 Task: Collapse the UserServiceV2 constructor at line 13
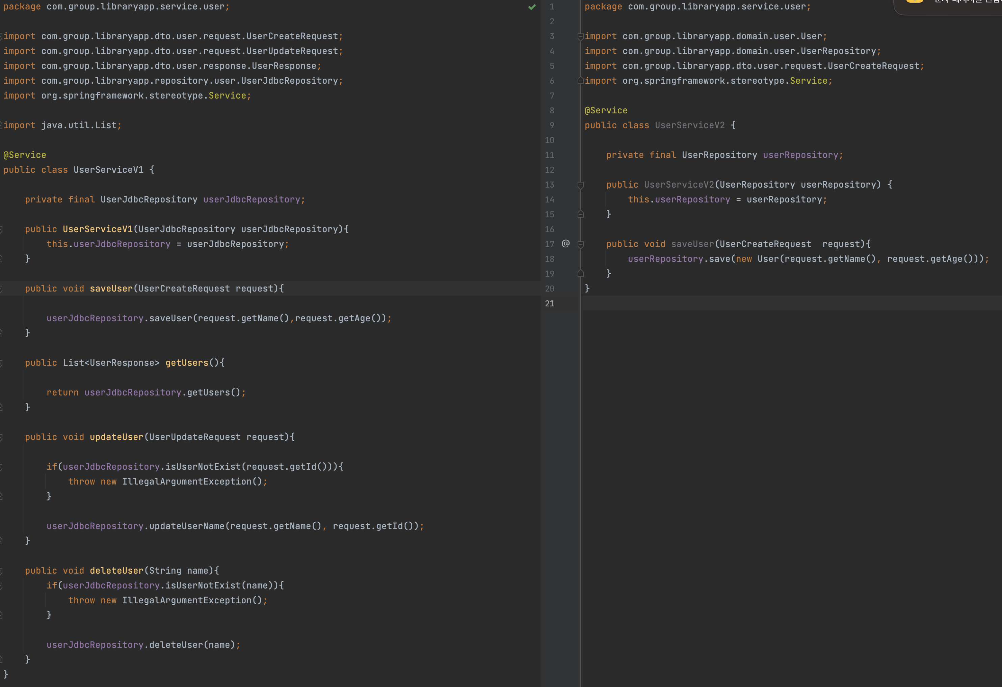point(580,185)
